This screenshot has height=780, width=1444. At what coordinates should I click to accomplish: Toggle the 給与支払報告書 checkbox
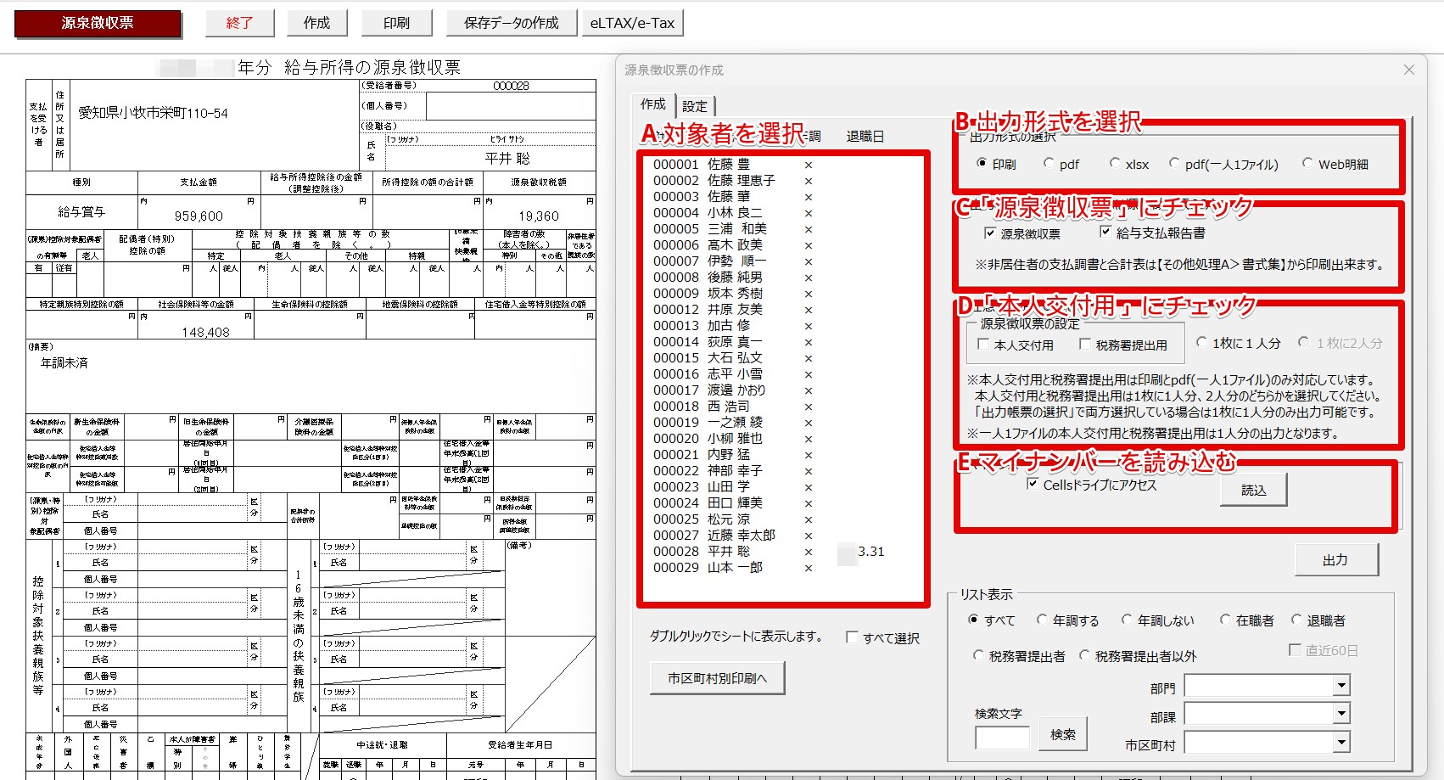(1105, 232)
